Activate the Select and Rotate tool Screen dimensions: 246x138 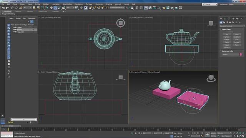tap(55, 8)
